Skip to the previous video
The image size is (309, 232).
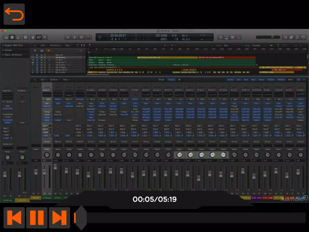pos(14,218)
